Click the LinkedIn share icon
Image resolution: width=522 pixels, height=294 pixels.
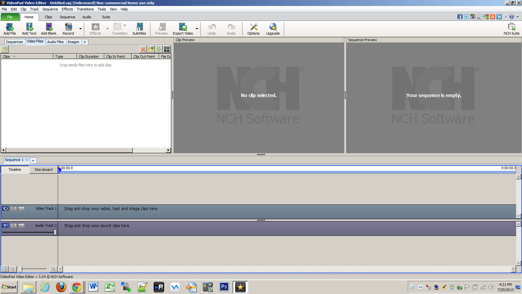pyautogui.click(x=499, y=17)
